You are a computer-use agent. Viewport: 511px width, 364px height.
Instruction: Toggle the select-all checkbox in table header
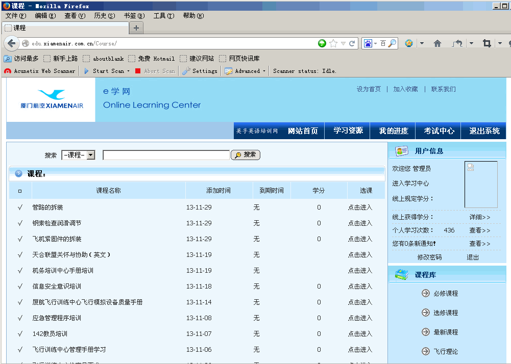(x=20, y=191)
